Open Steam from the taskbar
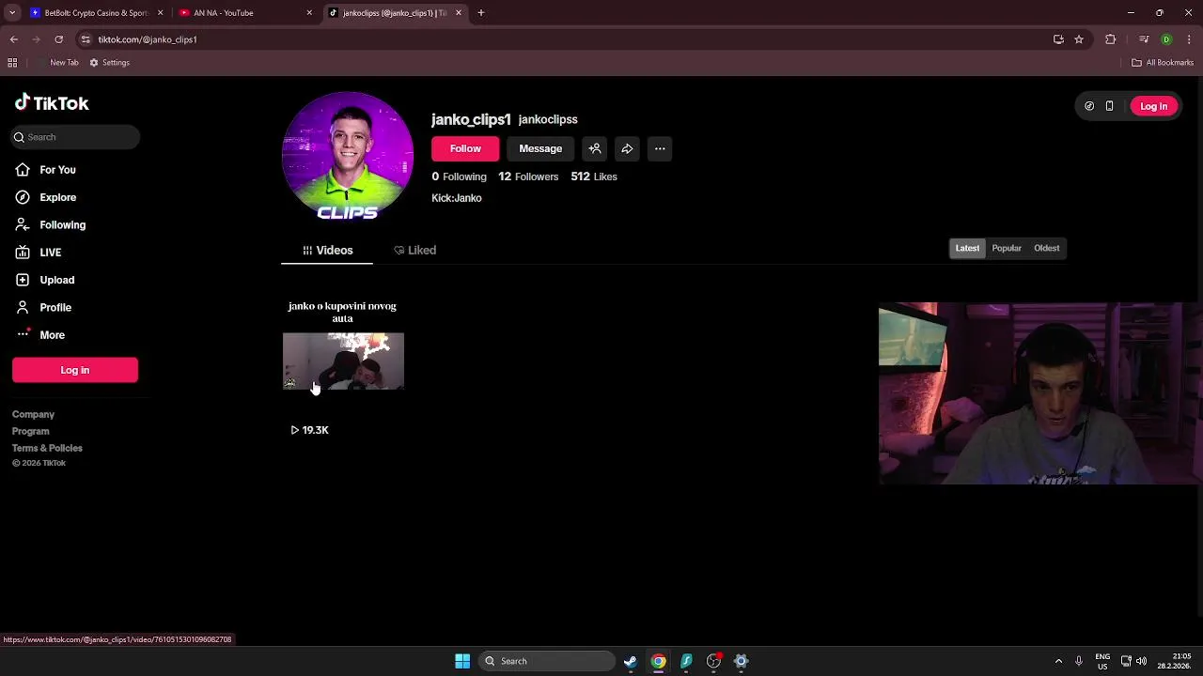The width and height of the screenshot is (1203, 676). (631, 661)
